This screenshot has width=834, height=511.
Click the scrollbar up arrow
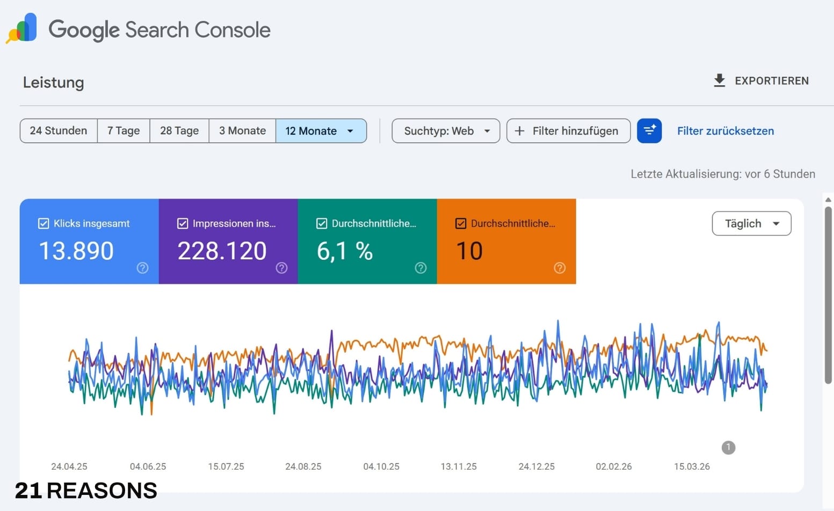[x=828, y=200]
